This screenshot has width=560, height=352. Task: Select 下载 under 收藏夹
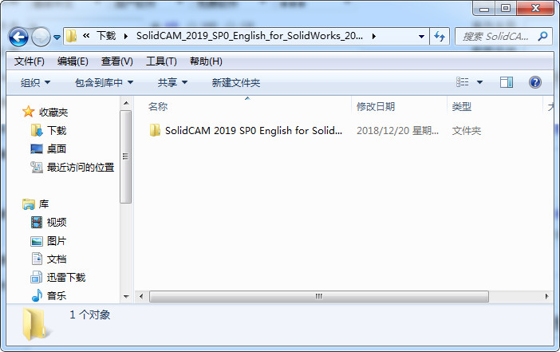point(57,131)
